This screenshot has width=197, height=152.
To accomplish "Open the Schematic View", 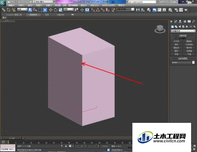I will pyautogui.click(x=164, y=10).
